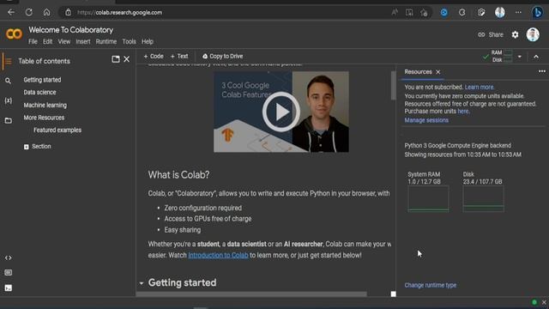Image resolution: width=549 pixels, height=309 pixels.
Task: Add a new Code cell
Action: [154, 56]
